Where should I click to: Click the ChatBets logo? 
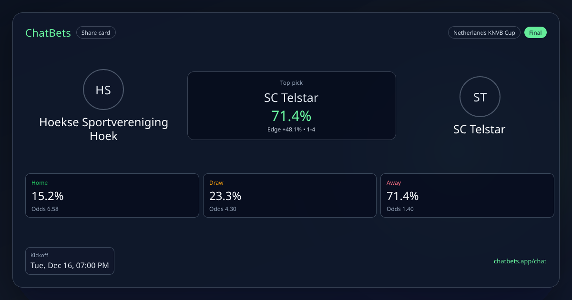(48, 33)
